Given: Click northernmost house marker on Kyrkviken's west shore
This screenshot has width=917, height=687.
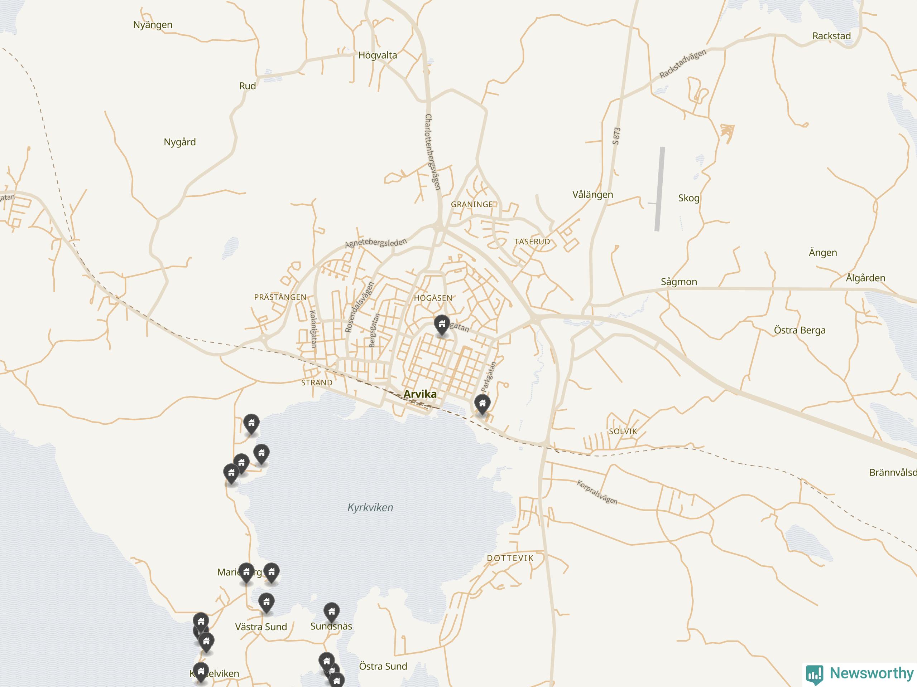Looking at the screenshot, I should [x=251, y=424].
